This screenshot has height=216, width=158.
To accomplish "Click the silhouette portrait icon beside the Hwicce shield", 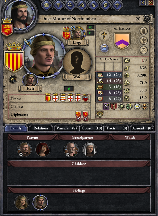I will coord(144,31).
